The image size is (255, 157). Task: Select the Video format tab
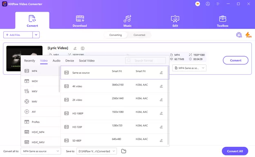[x=44, y=61]
